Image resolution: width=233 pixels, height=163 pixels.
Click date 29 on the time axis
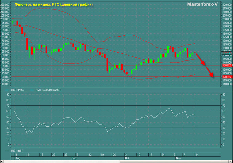point(66,155)
